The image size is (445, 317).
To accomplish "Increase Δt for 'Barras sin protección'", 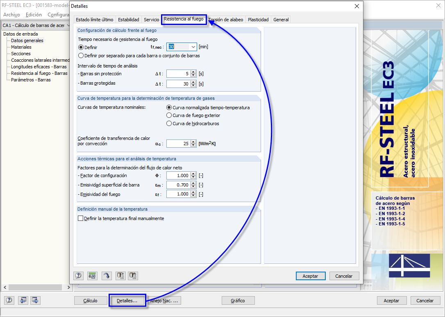I will [x=193, y=72].
